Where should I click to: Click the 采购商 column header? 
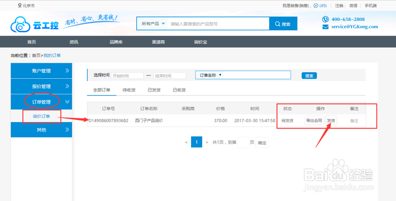tap(188, 109)
